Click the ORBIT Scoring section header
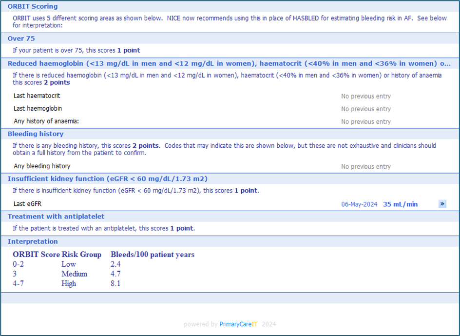This screenshot has height=336, width=460. [33, 6]
